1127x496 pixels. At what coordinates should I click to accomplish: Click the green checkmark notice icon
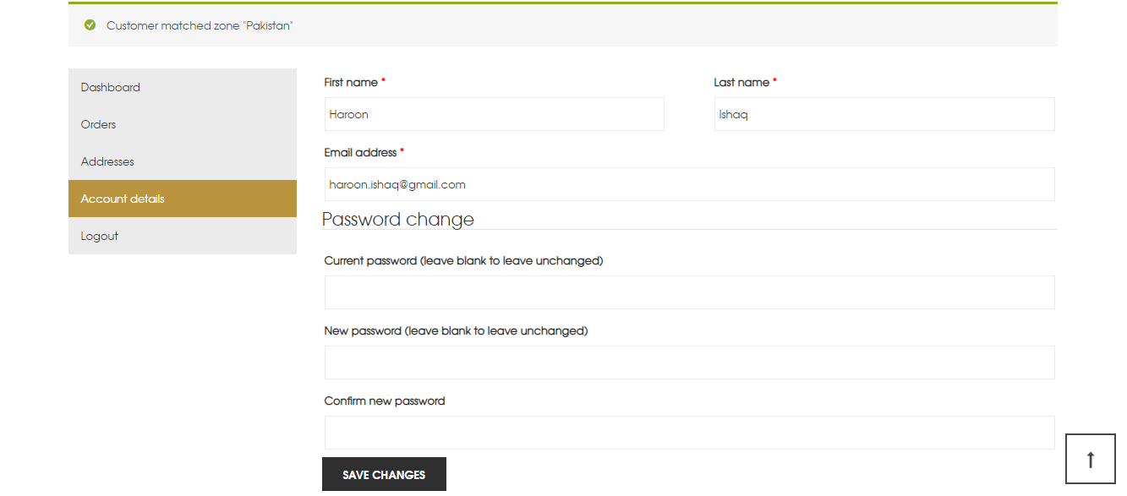(90, 25)
